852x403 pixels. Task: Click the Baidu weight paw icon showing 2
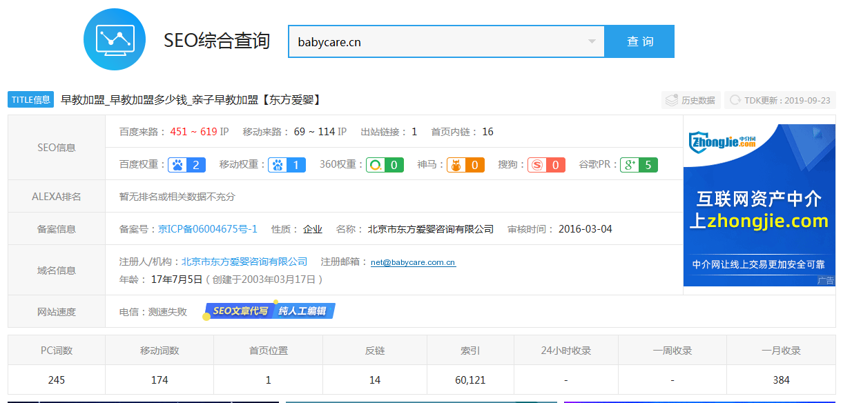[x=177, y=165]
